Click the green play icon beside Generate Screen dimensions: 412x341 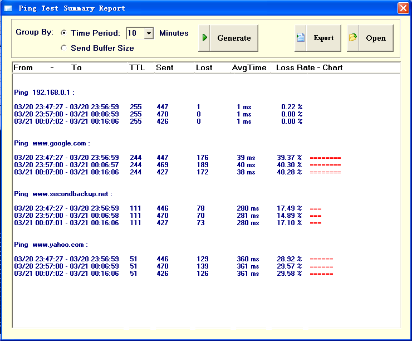pyautogui.click(x=204, y=38)
